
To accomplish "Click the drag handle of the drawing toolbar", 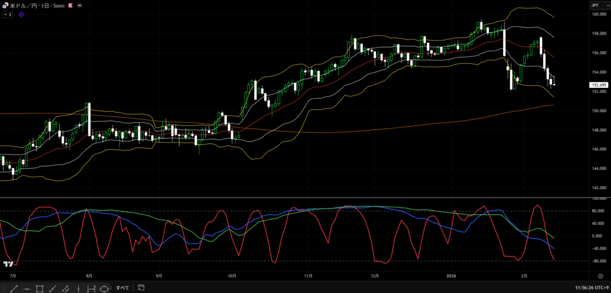I will click(x=3, y=288).
